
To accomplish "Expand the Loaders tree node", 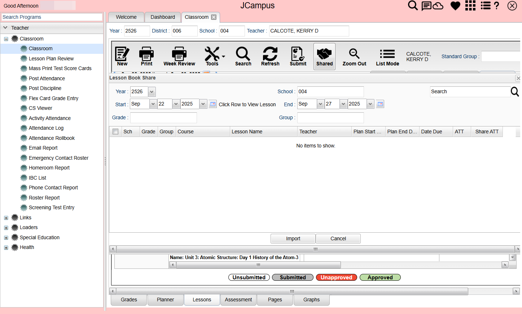I will point(6,228).
